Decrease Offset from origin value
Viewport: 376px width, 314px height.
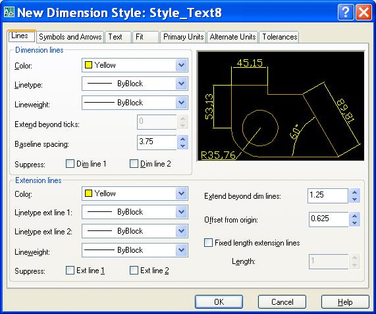(x=354, y=223)
